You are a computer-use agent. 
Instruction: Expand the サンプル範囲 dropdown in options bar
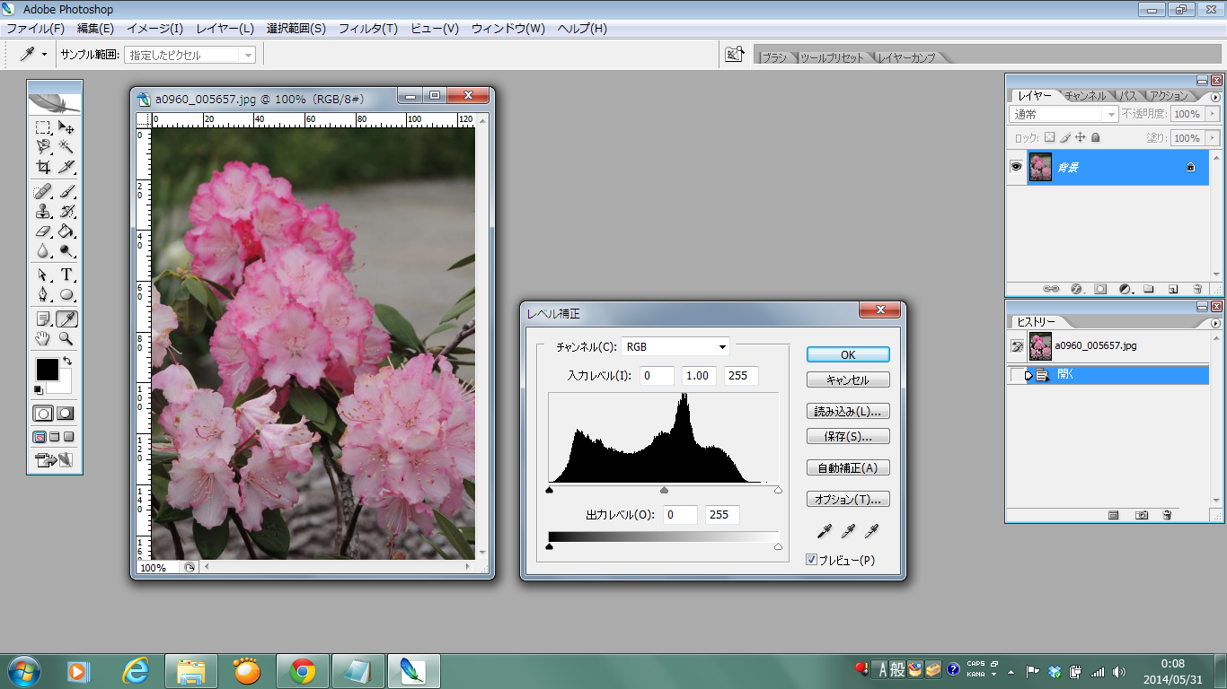(190, 56)
